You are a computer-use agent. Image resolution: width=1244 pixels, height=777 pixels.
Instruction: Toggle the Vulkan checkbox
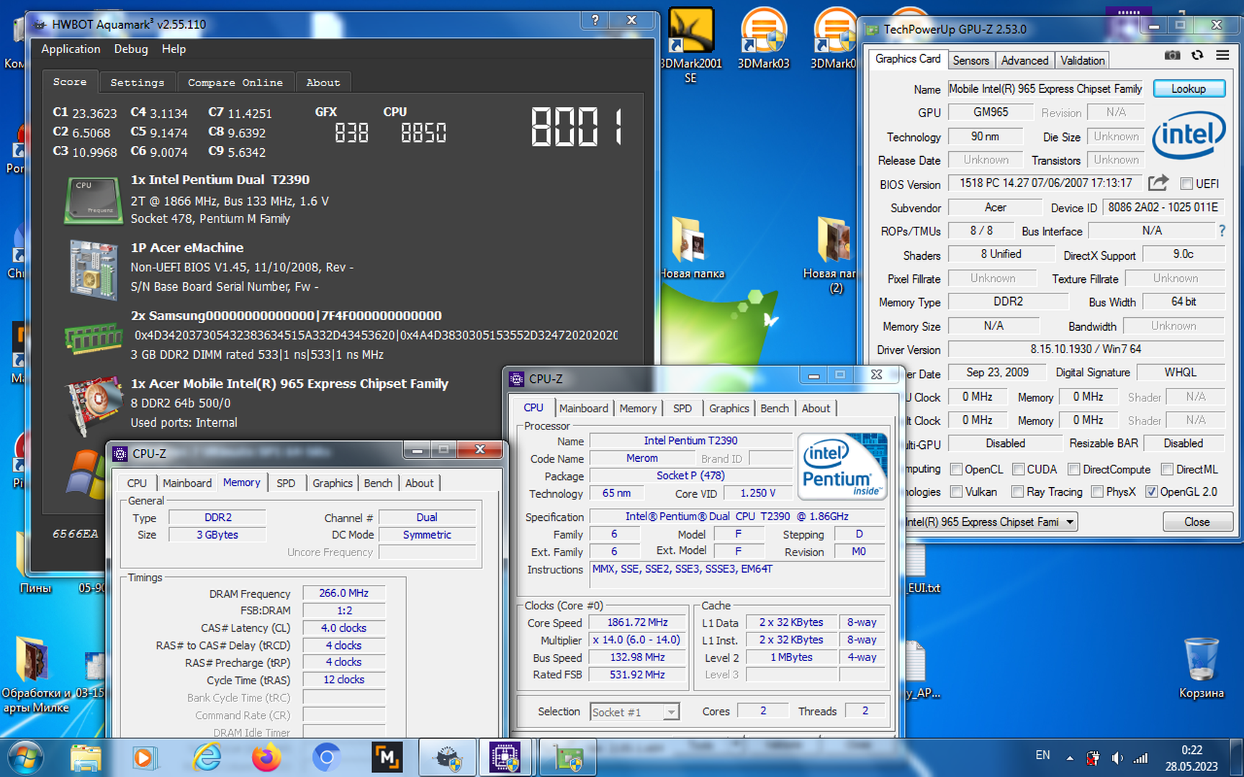(957, 492)
